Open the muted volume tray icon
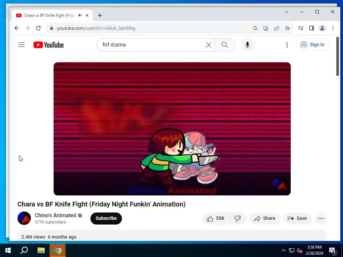Image resolution: width=343 pixels, height=257 pixels. (x=299, y=250)
